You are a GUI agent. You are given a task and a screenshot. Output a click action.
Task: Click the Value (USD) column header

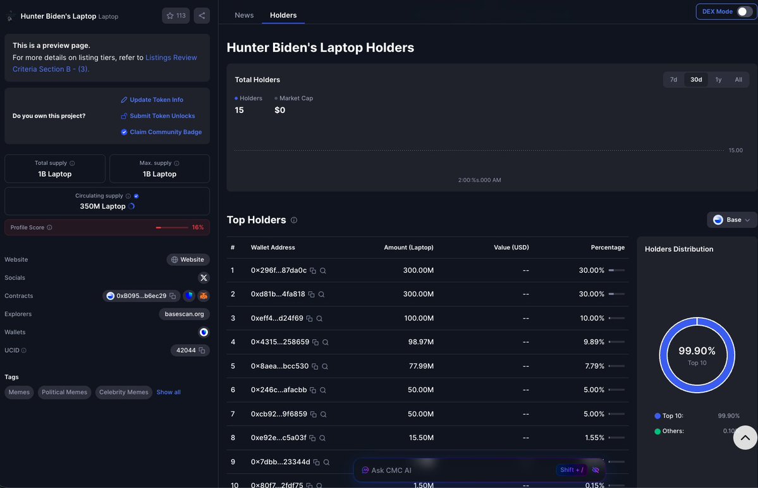coord(511,247)
